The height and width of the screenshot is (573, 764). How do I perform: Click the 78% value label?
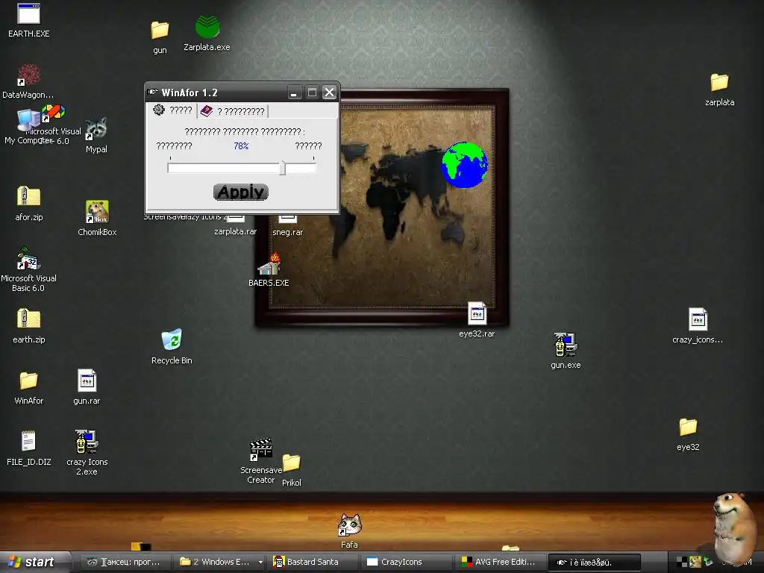(241, 145)
